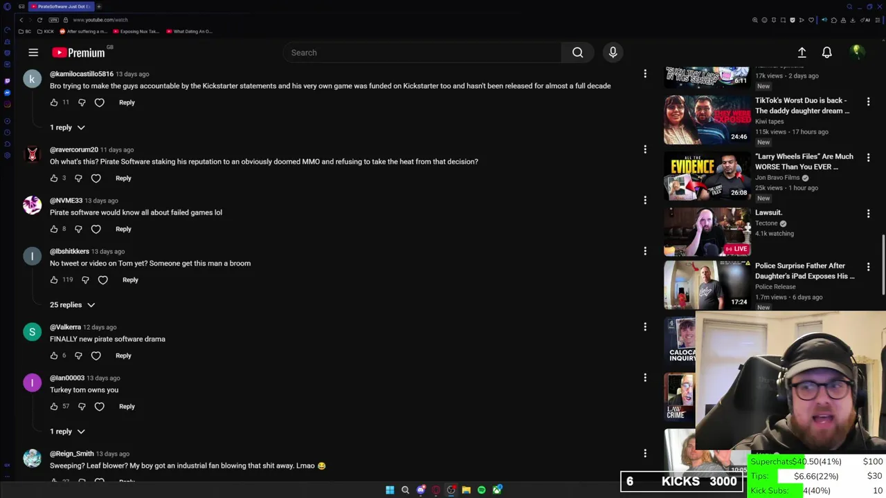Click the heart bookmark icon in toolbar
886x498 pixels.
811,20
